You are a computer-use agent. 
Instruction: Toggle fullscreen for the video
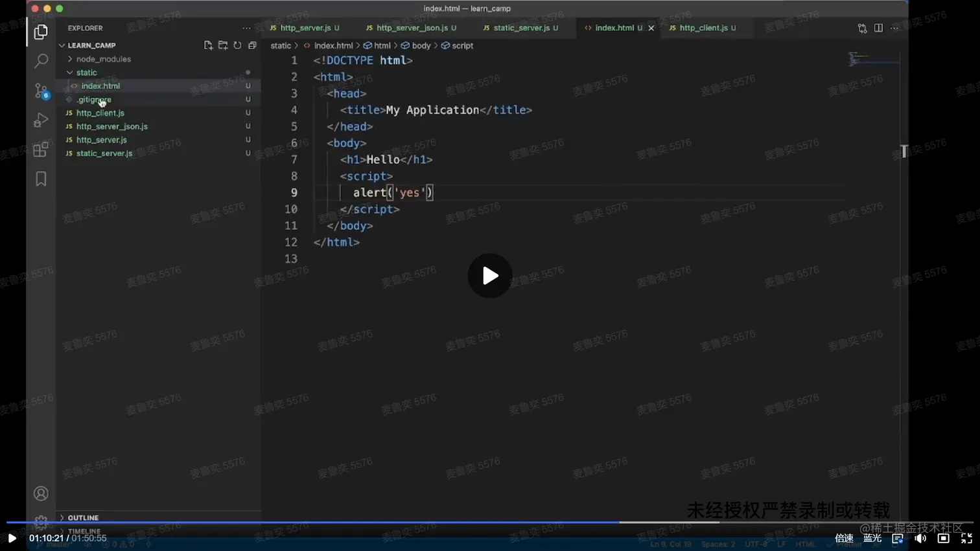[966, 538]
